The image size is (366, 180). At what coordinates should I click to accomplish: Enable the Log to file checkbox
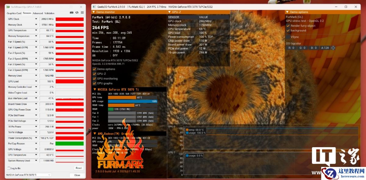point(9,168)
